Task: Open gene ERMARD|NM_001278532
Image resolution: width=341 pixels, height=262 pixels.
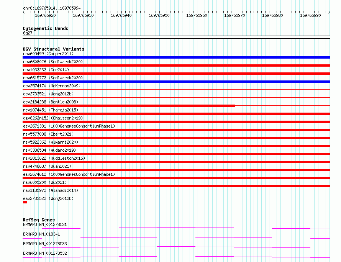Action: [45, 253]
